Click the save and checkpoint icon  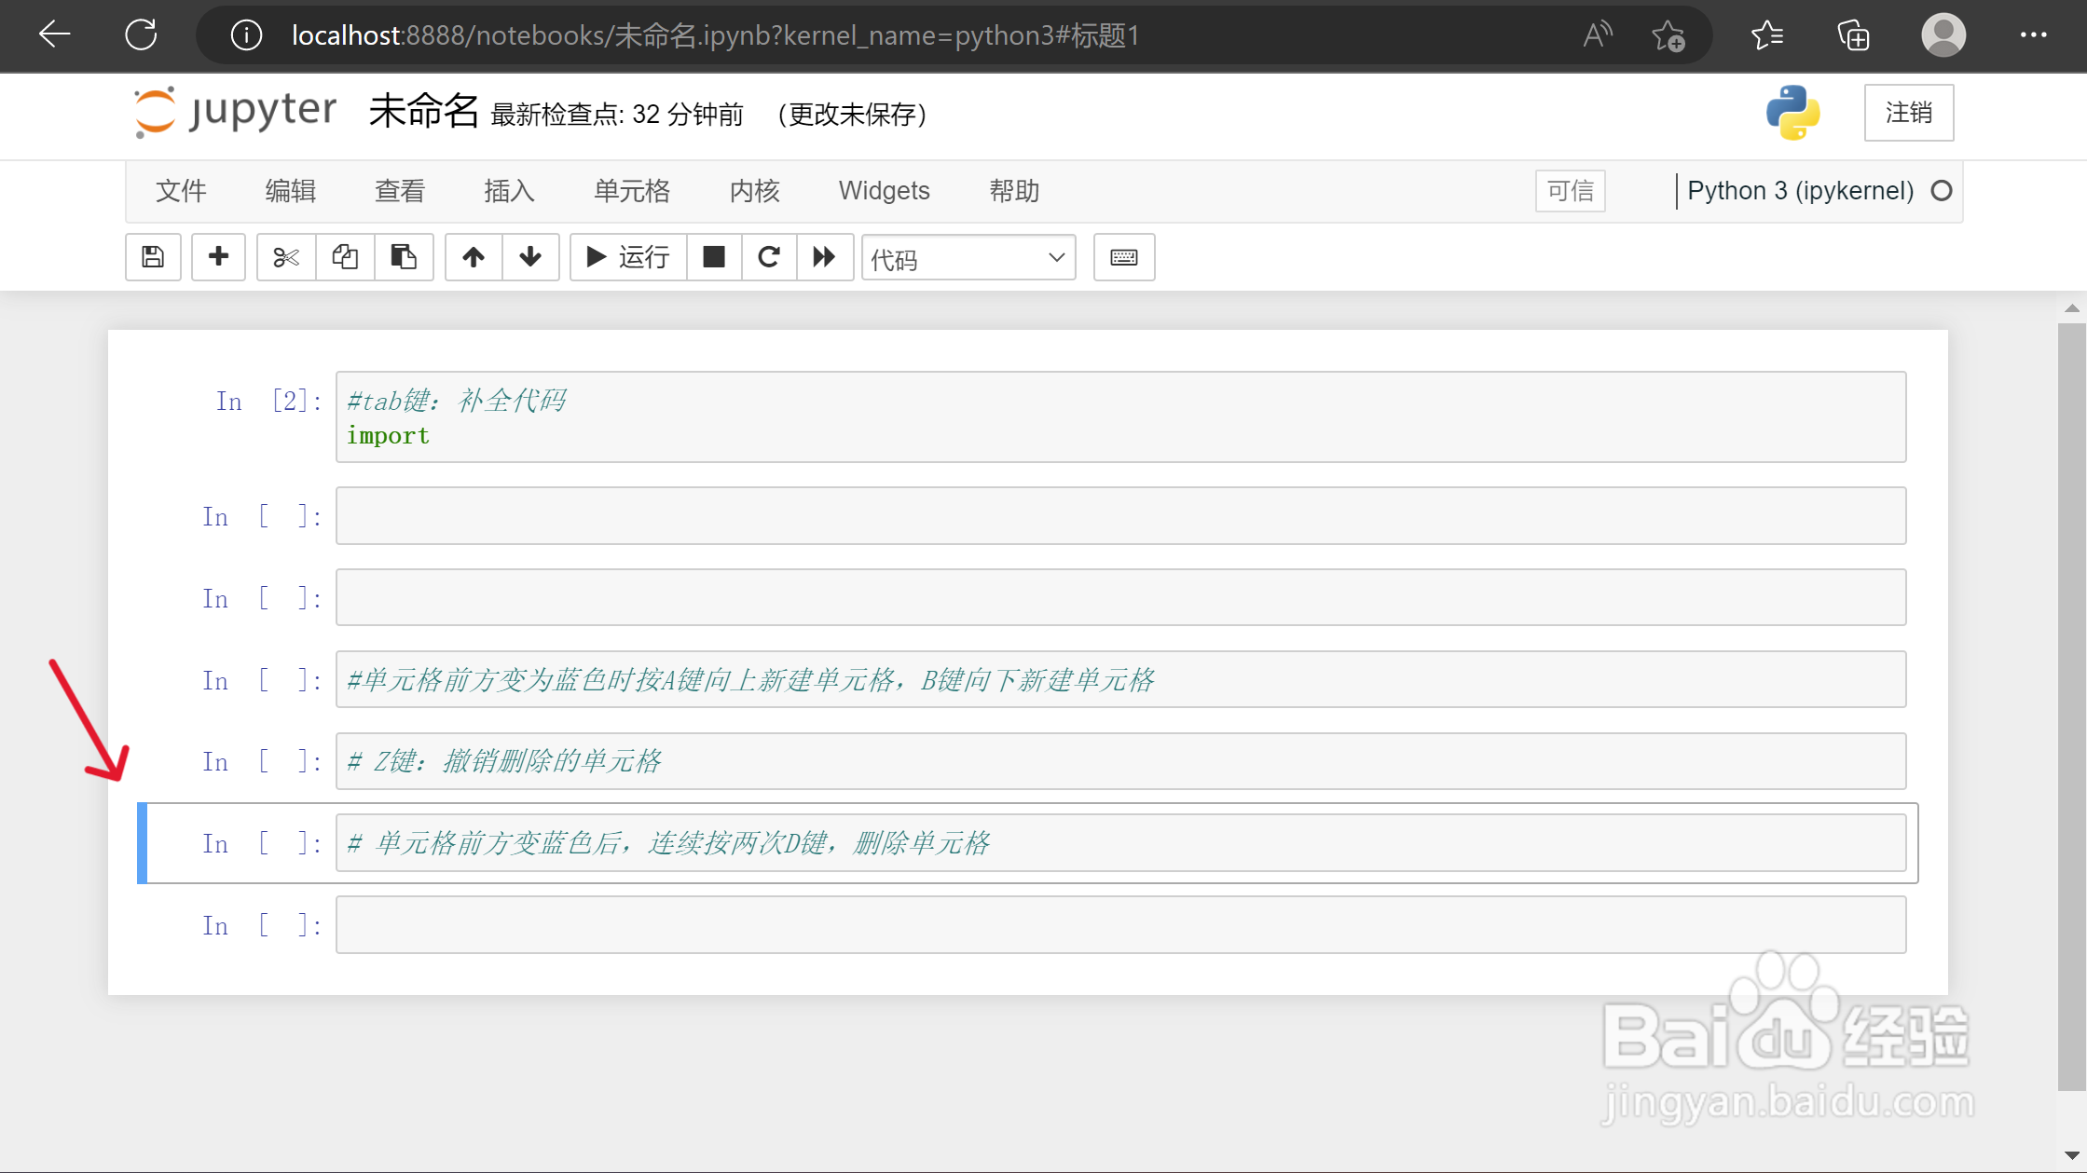(x=153, y=257)
